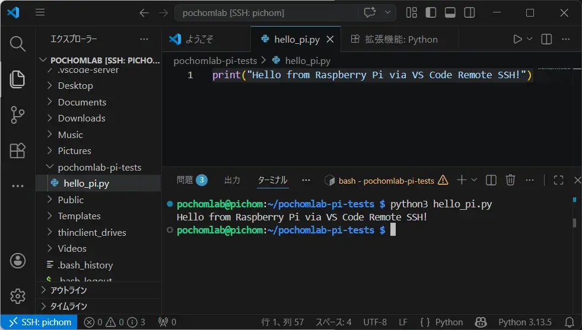The image size is (582, 330).
Task: Toggle the primary side bar
Action: (431, 12)
